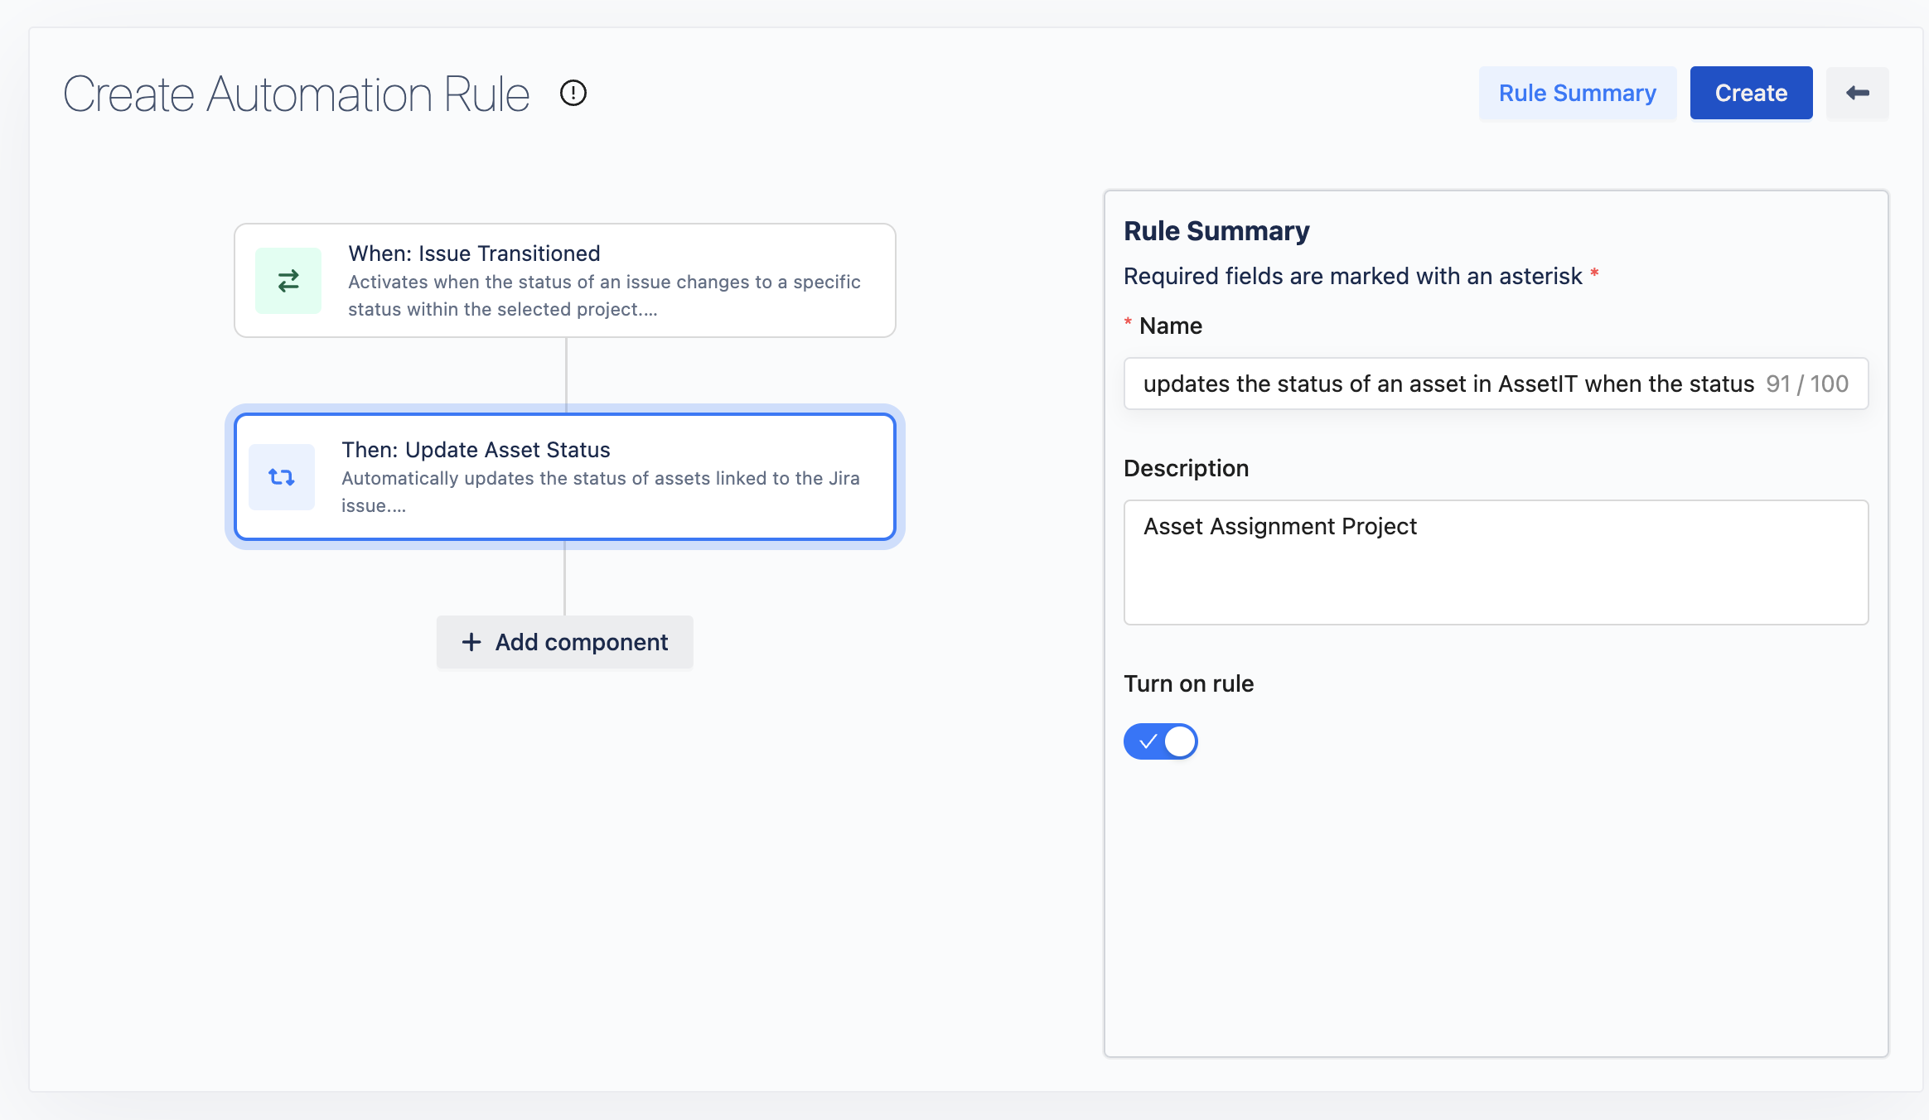Image resolution: width=1929 pixels, height=1120 pixels.
Task: Click the trigger description about status changes
Action: [x=603, y=296]
